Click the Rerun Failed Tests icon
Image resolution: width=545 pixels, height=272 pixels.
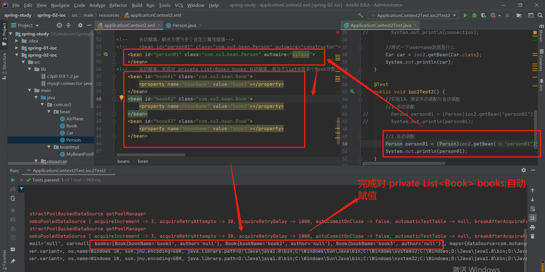(x=13, y=189)
